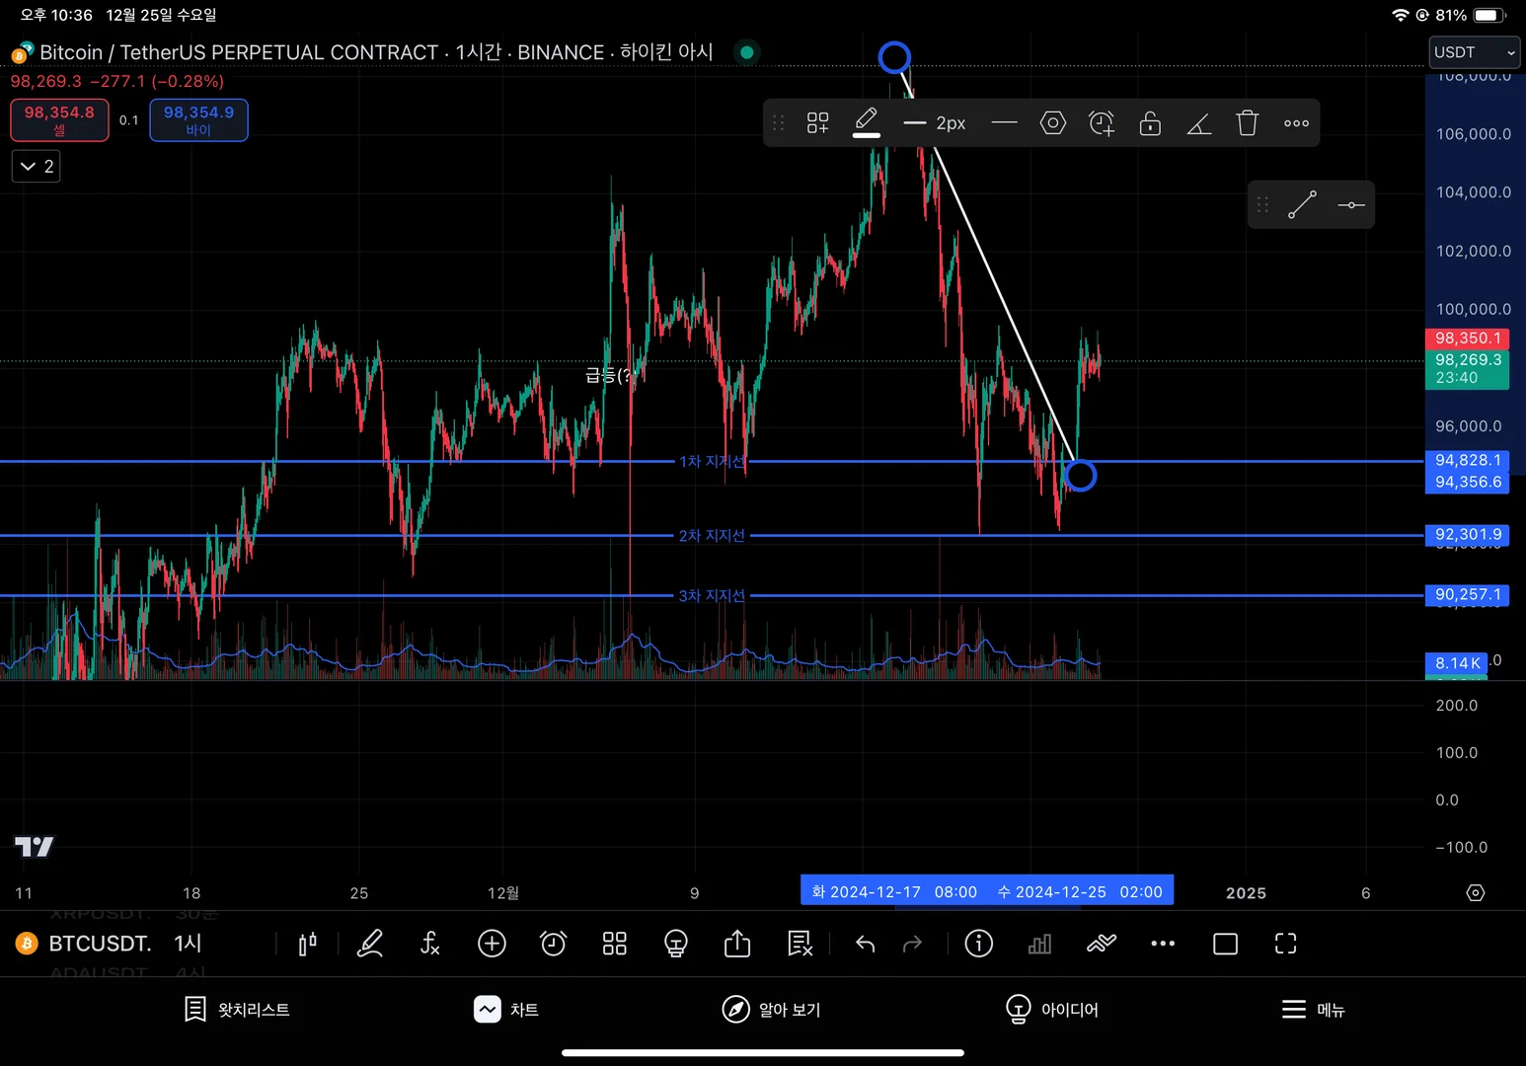Undo the last chart action
Viewport: 1526px width, 1066px height.
[866, 945]
